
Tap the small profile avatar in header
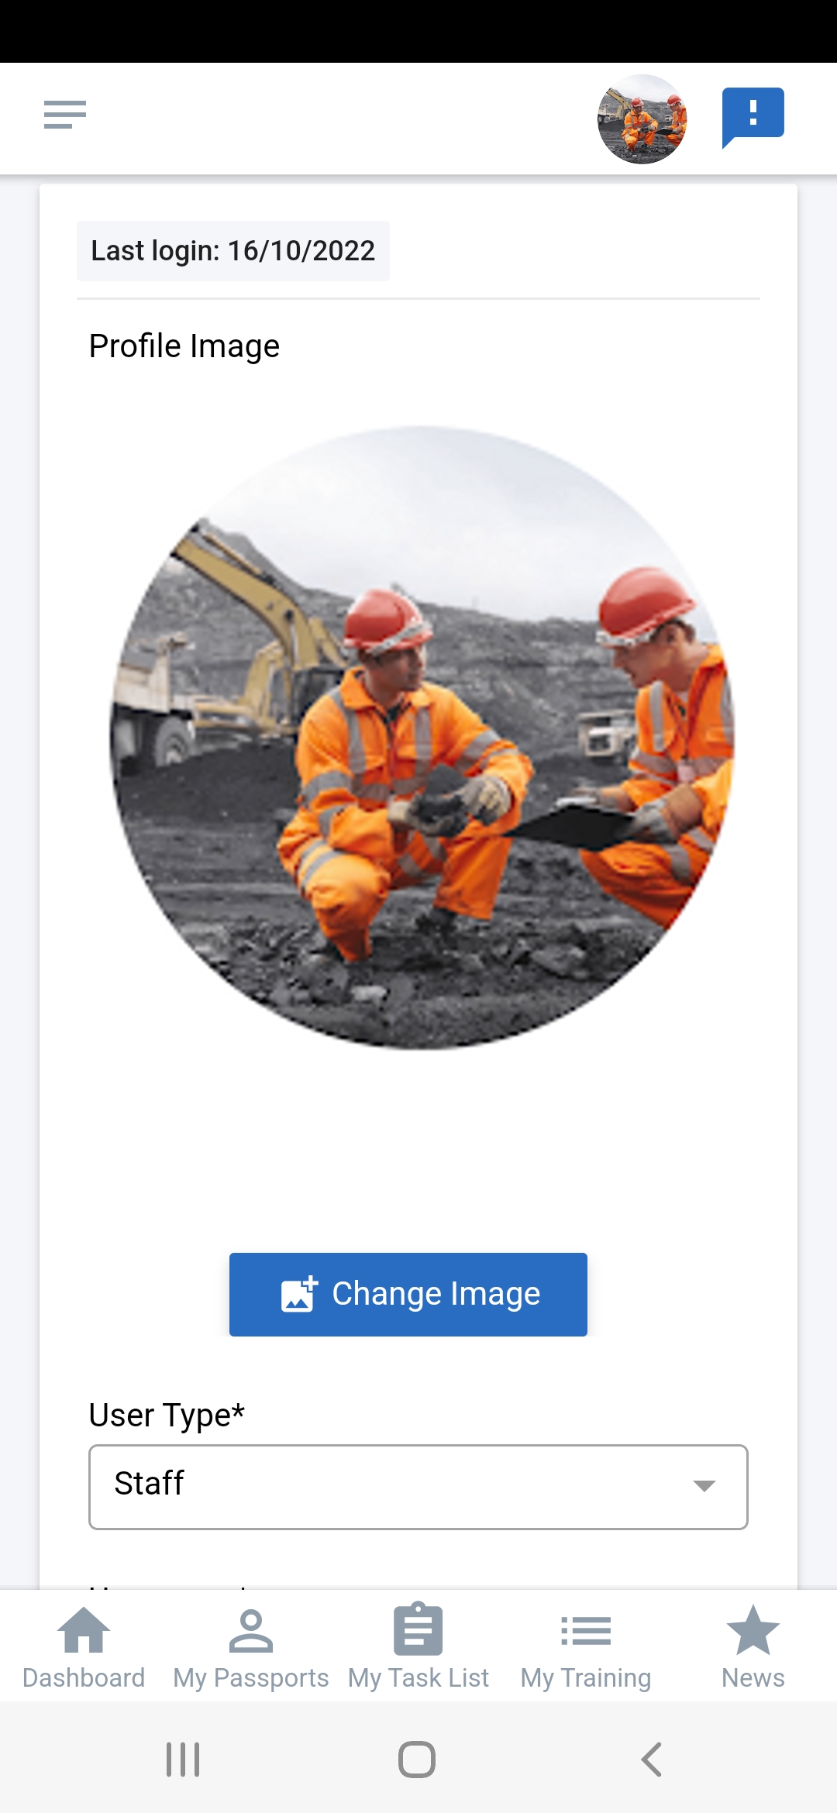pos(642,119)
